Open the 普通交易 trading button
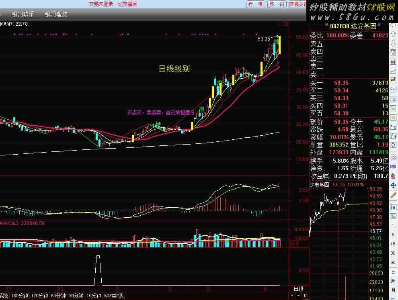Screen dimensions: 398x300 pyautogui.click(x=298, y=4)
